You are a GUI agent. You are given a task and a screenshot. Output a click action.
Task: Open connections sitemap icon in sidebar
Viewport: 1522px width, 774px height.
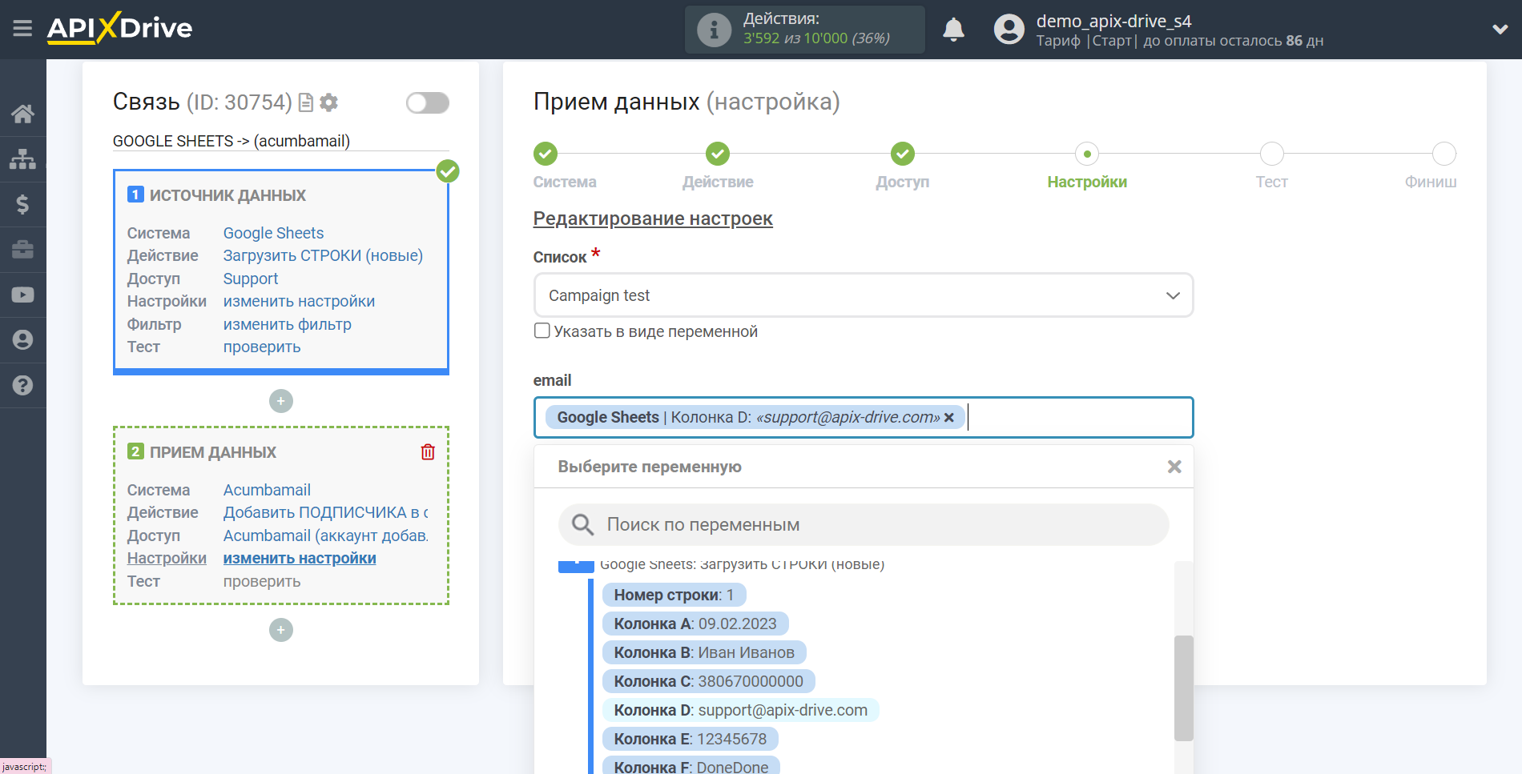tap(22, 159)
